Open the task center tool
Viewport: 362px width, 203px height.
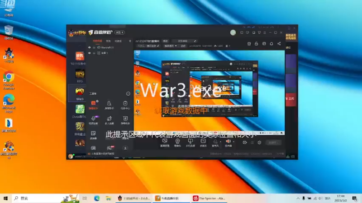[125, 105]
